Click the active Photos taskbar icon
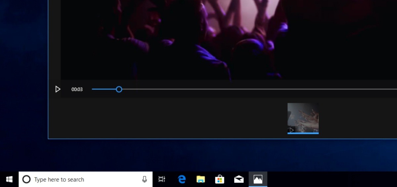Viewport: 397px width, 187px height. tap(258, 179)
